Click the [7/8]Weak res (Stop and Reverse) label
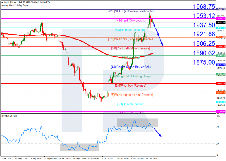 pos(130,39)
